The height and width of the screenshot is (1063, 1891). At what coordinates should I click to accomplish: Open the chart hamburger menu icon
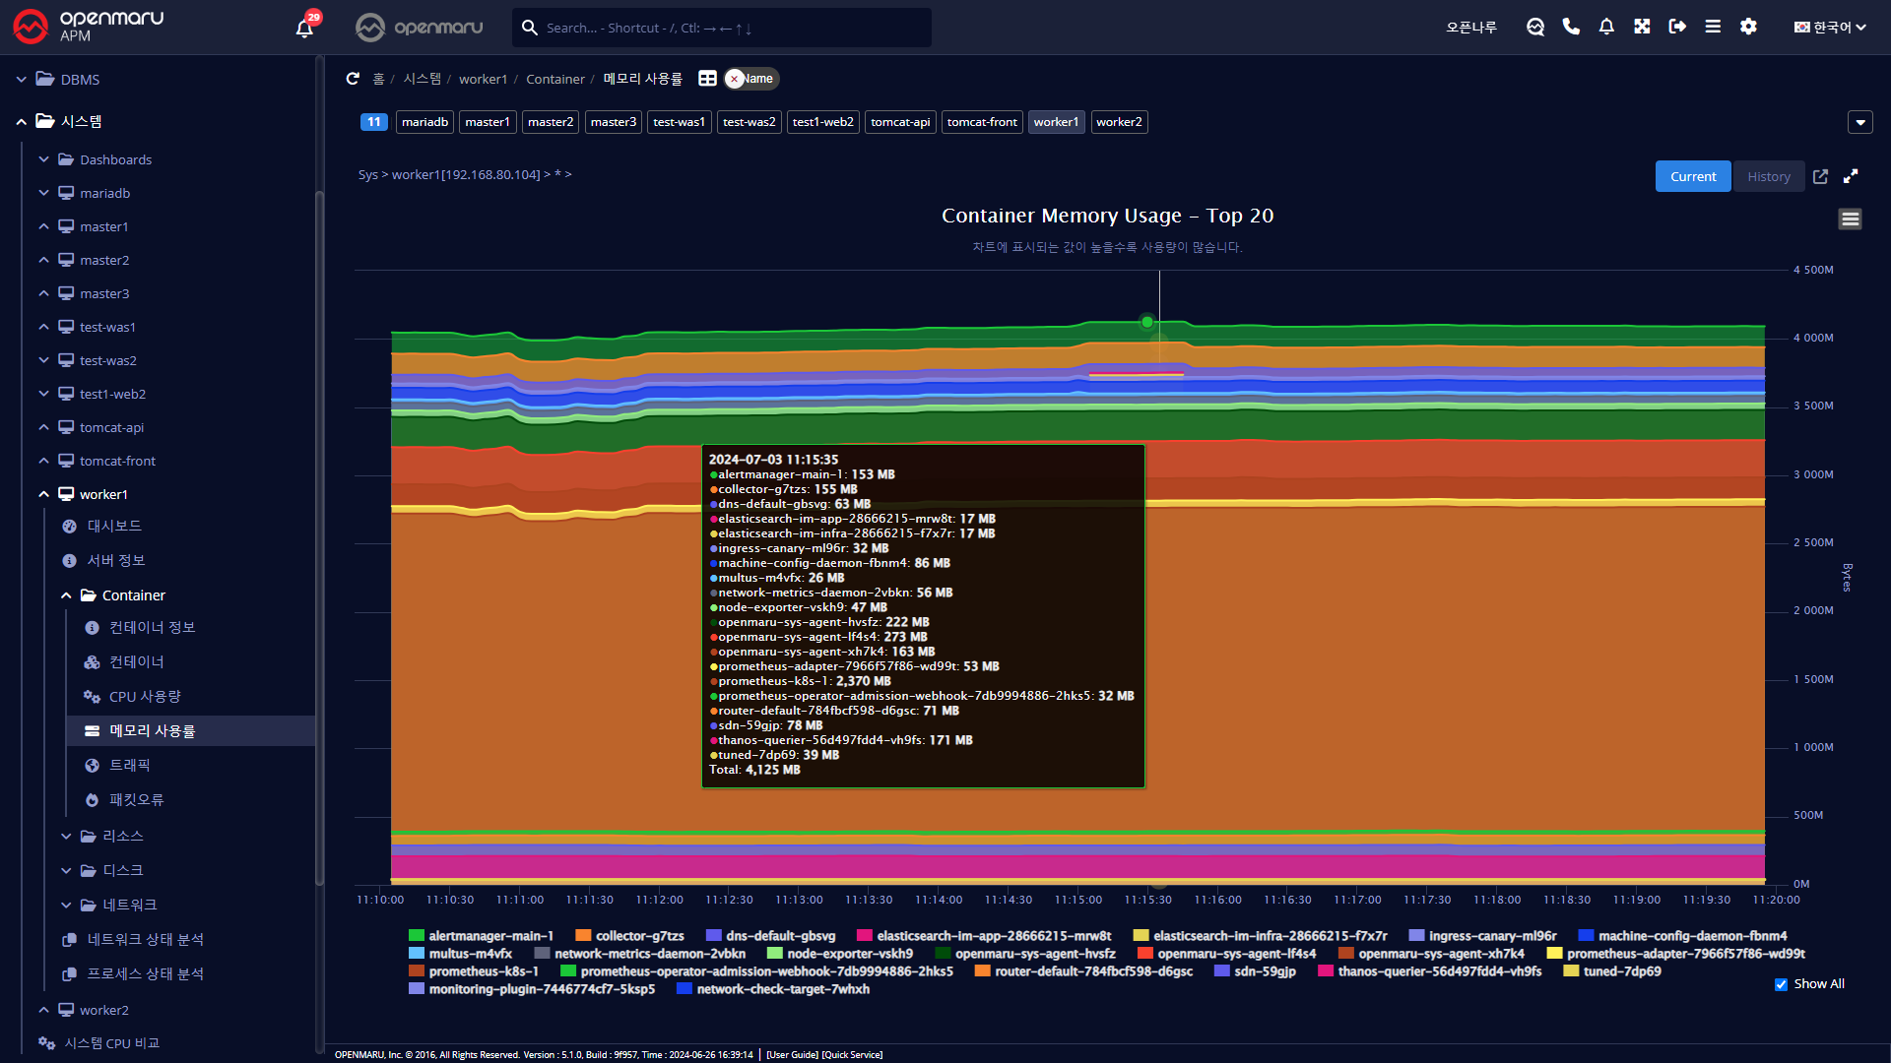[x=1850, y=219]
